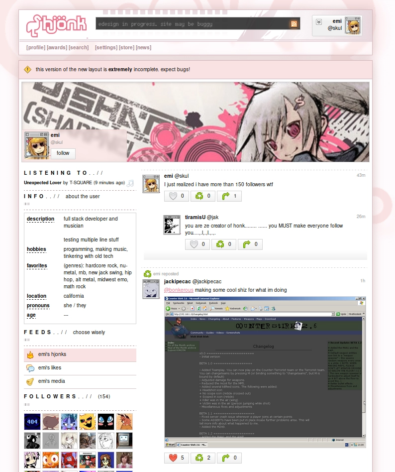This screenshot has height=472, width=395.
Task: Reply to jackipecac's post
Action: (229, 458)
